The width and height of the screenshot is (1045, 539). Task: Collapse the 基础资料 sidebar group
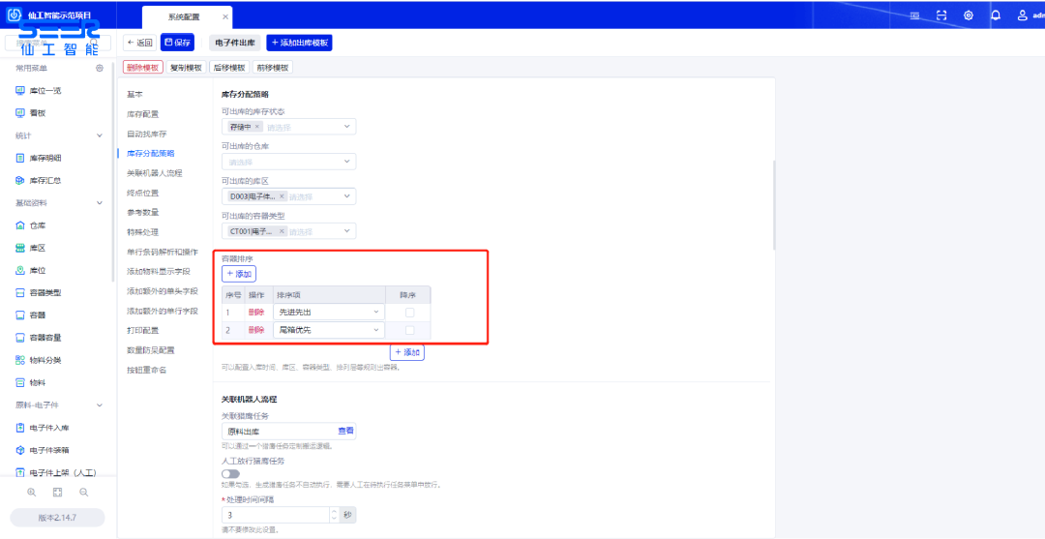tap(99, 203)
